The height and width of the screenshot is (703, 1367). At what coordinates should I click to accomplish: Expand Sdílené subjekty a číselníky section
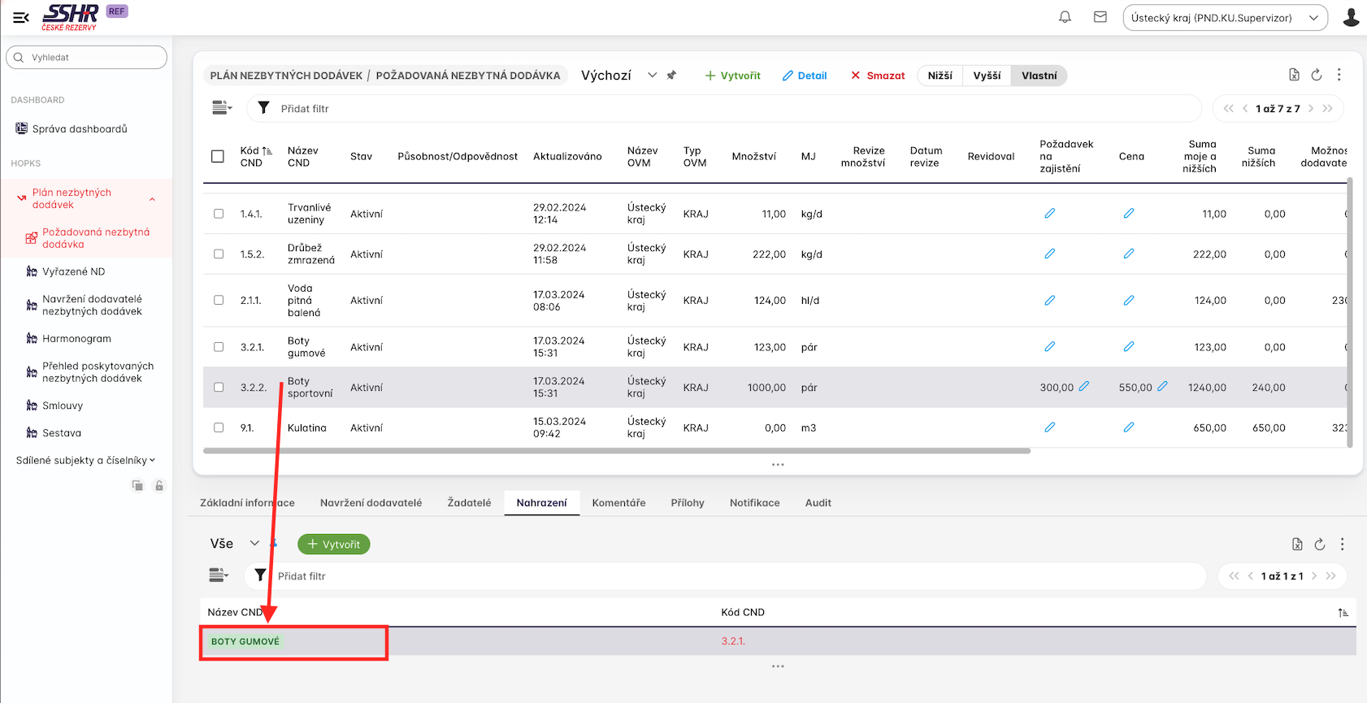(x=85, y=460)
